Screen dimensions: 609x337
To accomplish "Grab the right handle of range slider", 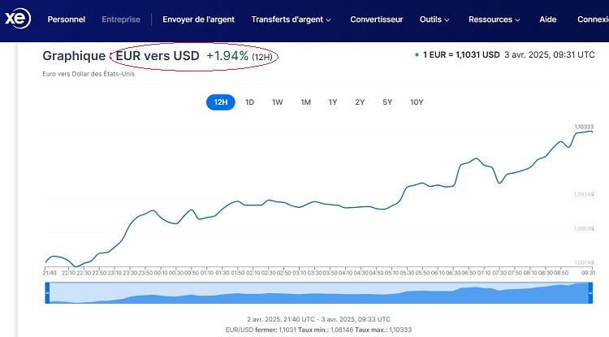I will [x=590, y=292].
